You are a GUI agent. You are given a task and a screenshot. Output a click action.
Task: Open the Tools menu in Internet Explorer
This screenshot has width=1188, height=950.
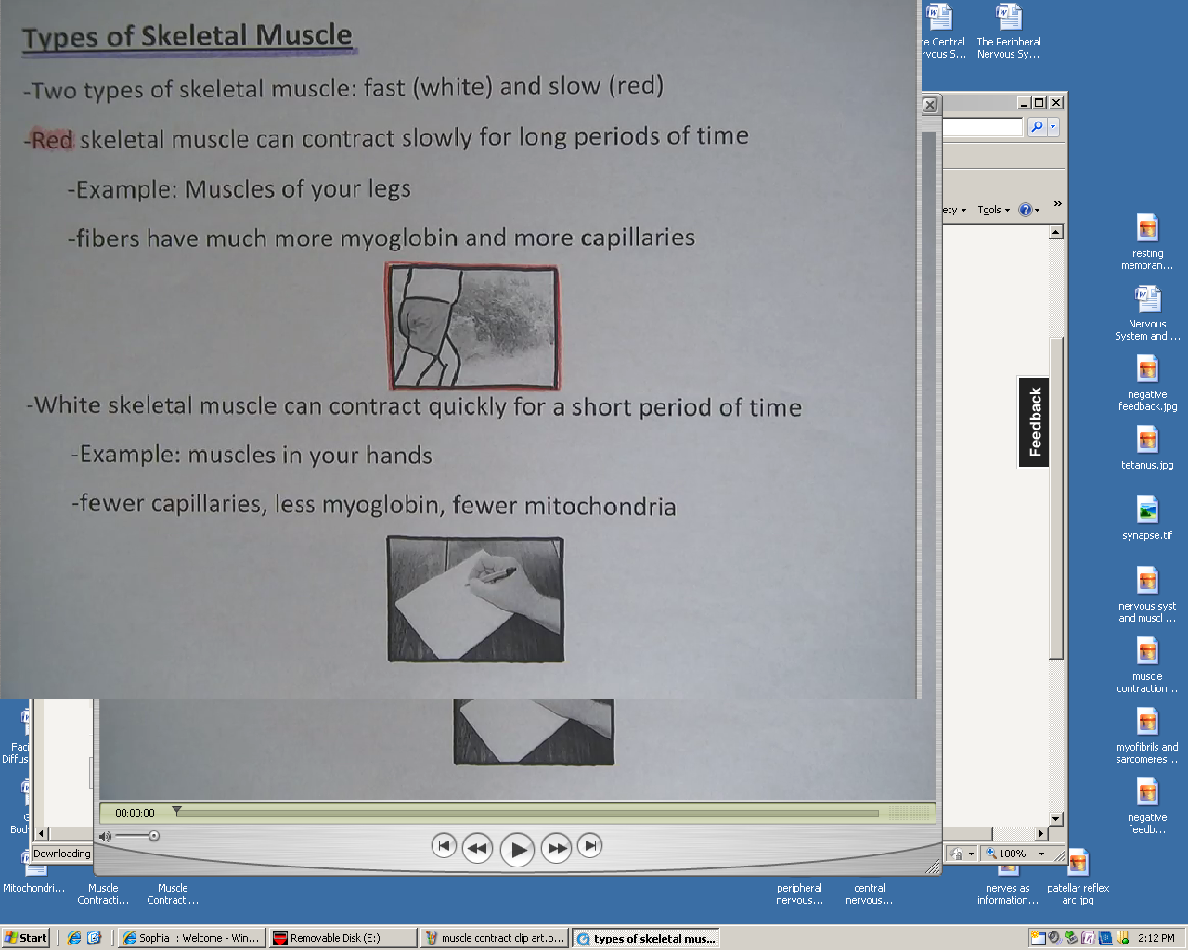pyautogui.click(x=993, y=210)
